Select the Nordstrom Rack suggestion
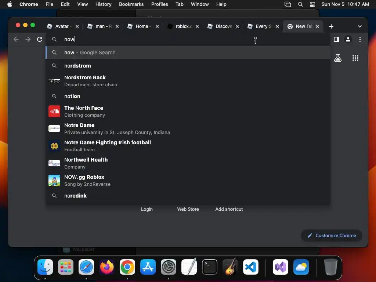376x282 pixels. click(x=188, y=81)
